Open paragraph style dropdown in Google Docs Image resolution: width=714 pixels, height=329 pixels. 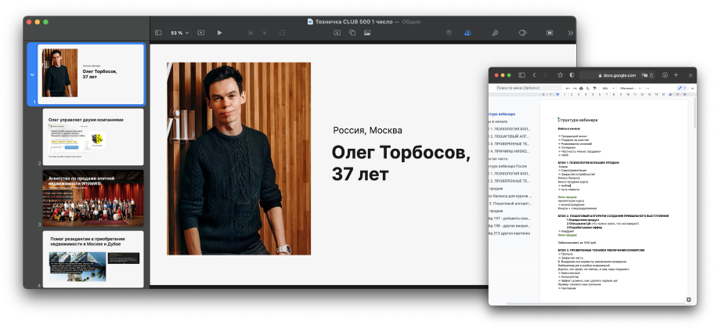[x=631, y=88]
